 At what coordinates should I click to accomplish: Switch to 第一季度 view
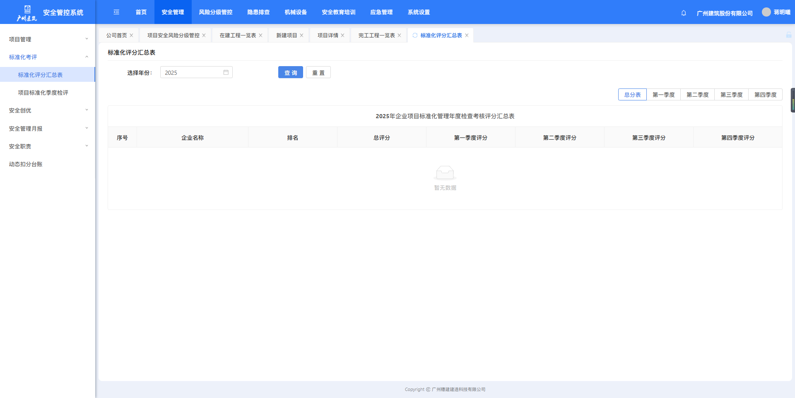pyautogui.click(x=663, y=95)
